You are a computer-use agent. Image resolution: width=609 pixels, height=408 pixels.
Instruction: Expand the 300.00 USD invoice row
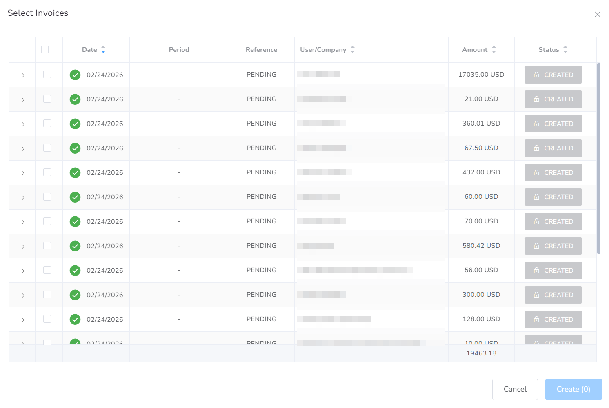(x=23, y=296)
